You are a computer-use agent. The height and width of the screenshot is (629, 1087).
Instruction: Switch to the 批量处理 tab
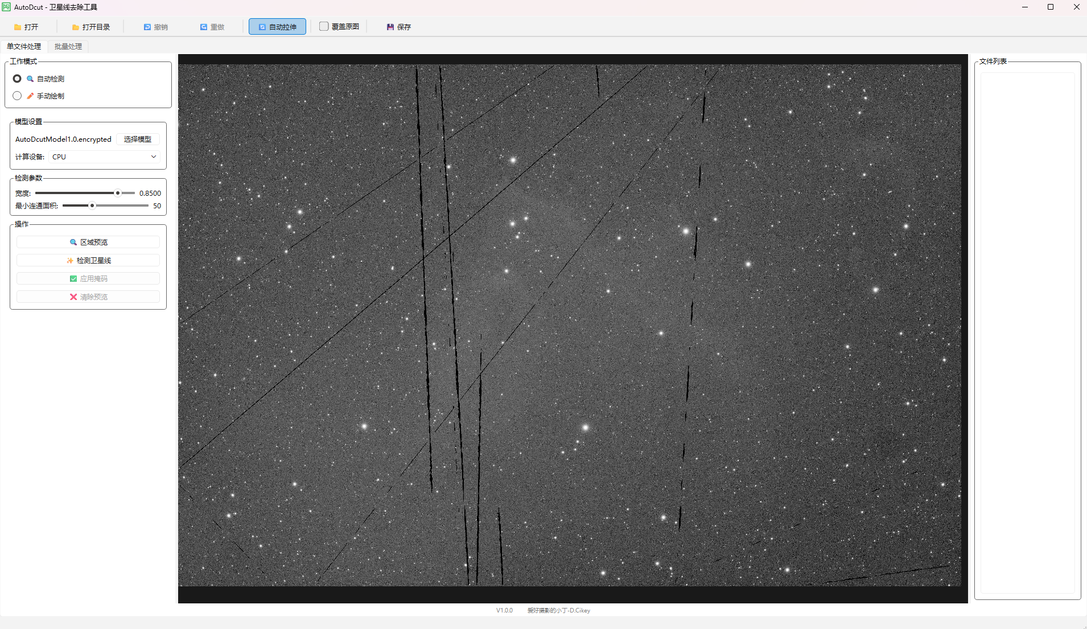pos(68,46)
